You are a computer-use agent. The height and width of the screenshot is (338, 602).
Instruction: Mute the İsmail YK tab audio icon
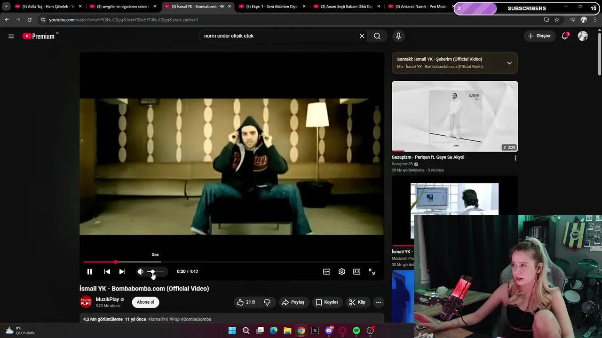[x=222, y=7]
